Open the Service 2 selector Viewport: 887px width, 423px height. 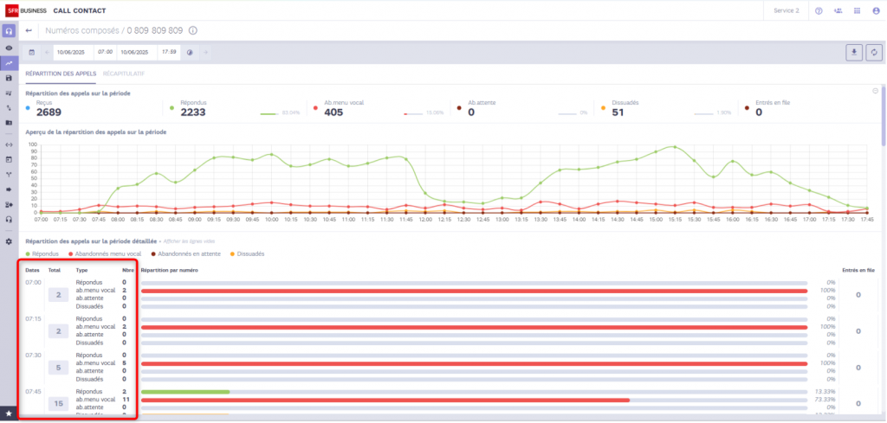point(787,10)
